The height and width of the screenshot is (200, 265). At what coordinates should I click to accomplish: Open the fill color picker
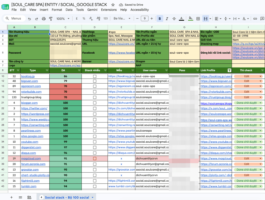click(191, 19)
